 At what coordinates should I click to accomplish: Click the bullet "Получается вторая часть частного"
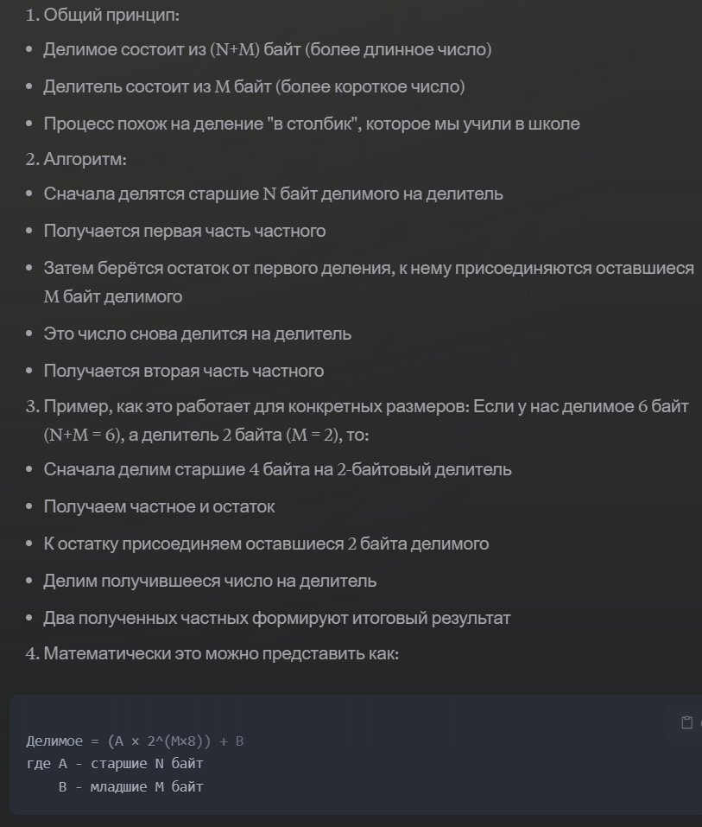click(183, 371)
